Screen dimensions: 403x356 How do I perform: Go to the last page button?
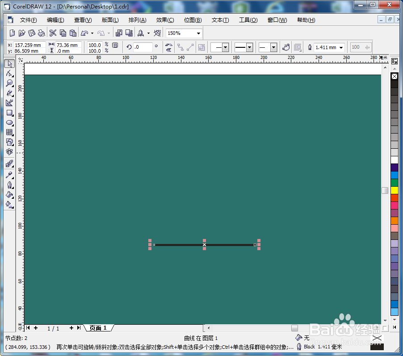[79, 328]
